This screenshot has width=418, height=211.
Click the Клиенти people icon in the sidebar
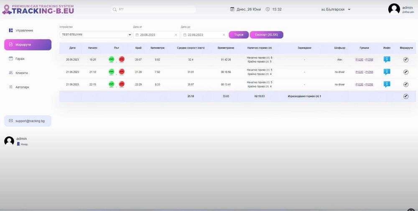pyautogui.click(x=11, y=73)
